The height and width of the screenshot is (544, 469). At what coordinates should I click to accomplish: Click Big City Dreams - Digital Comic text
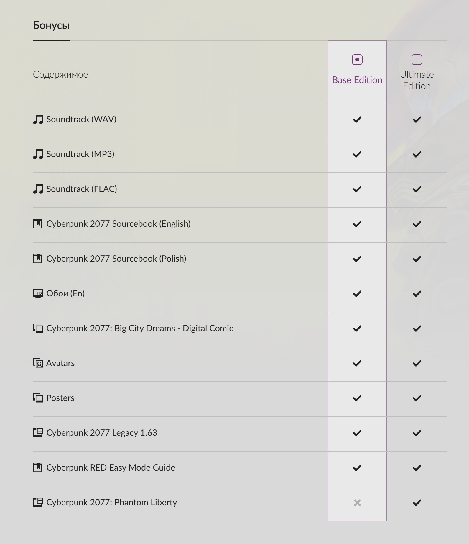(174, 328)
